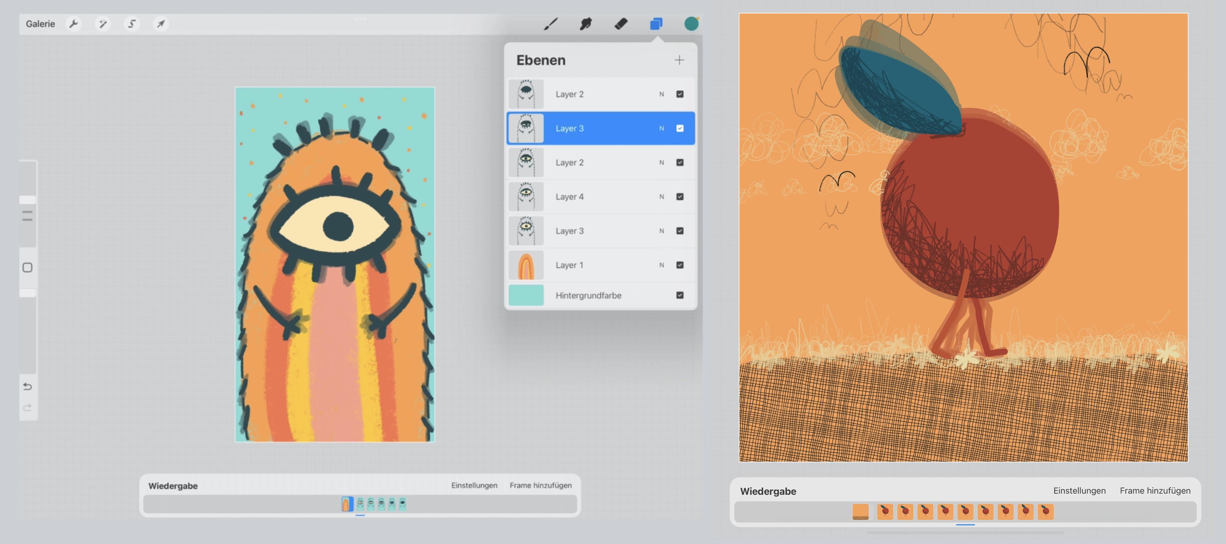Viewport: 1226px width, 544px height.
Task: Open blend mode N for Layer 1
Action: (x=662, y=265)
